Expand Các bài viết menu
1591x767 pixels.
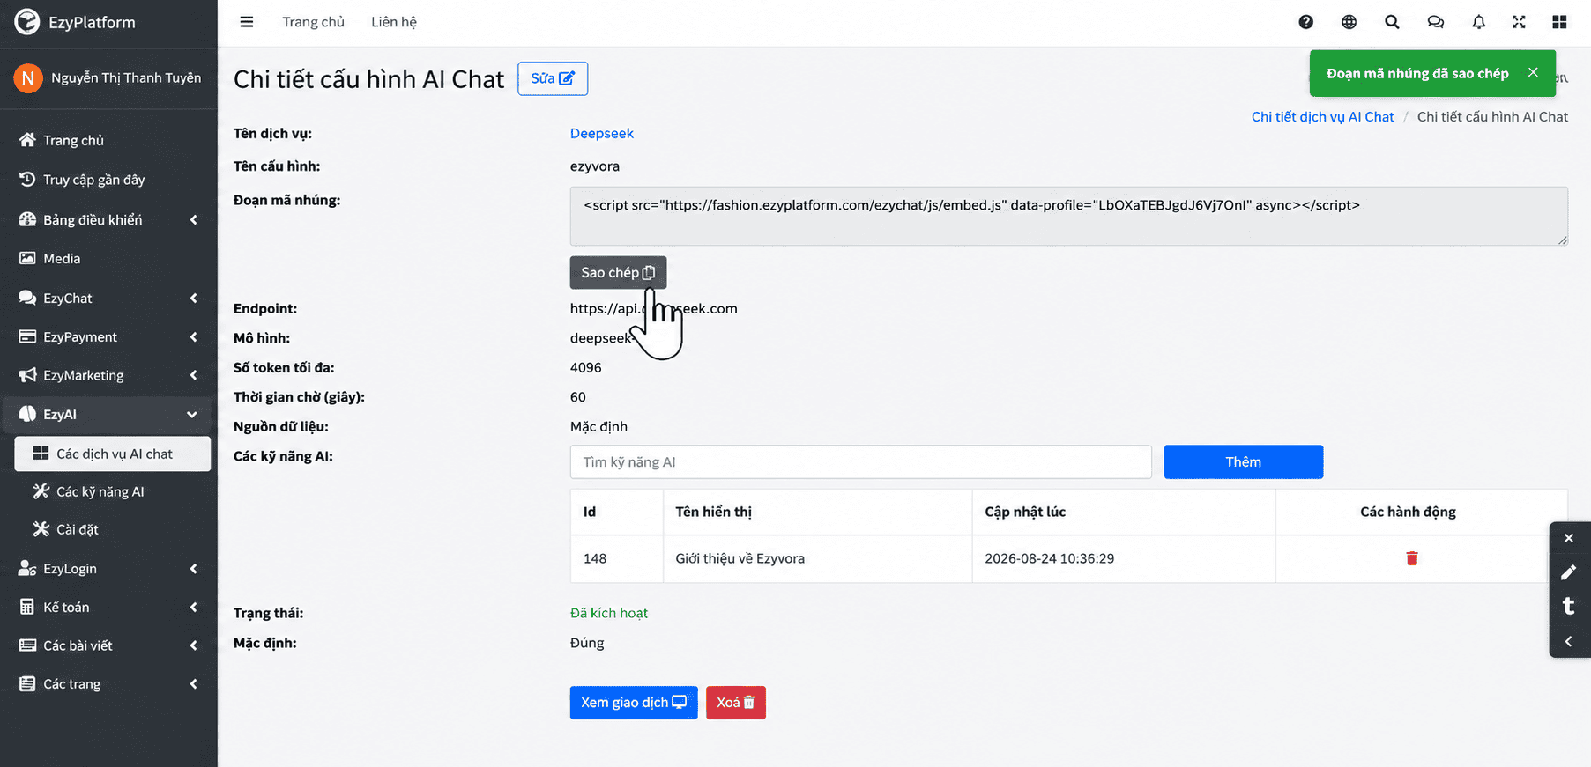108,645
